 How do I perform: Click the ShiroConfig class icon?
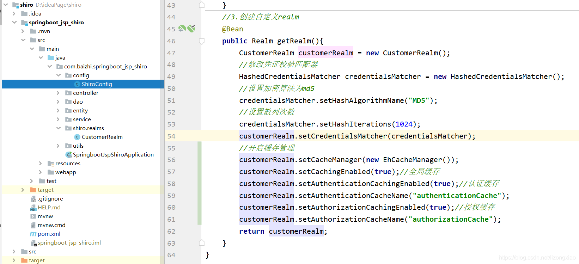(x=77, y=84)
